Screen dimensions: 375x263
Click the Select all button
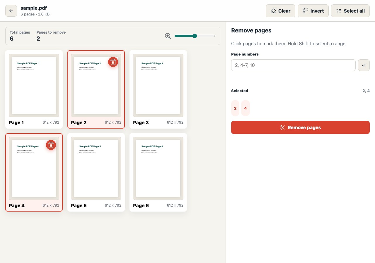tap(350, 11)
